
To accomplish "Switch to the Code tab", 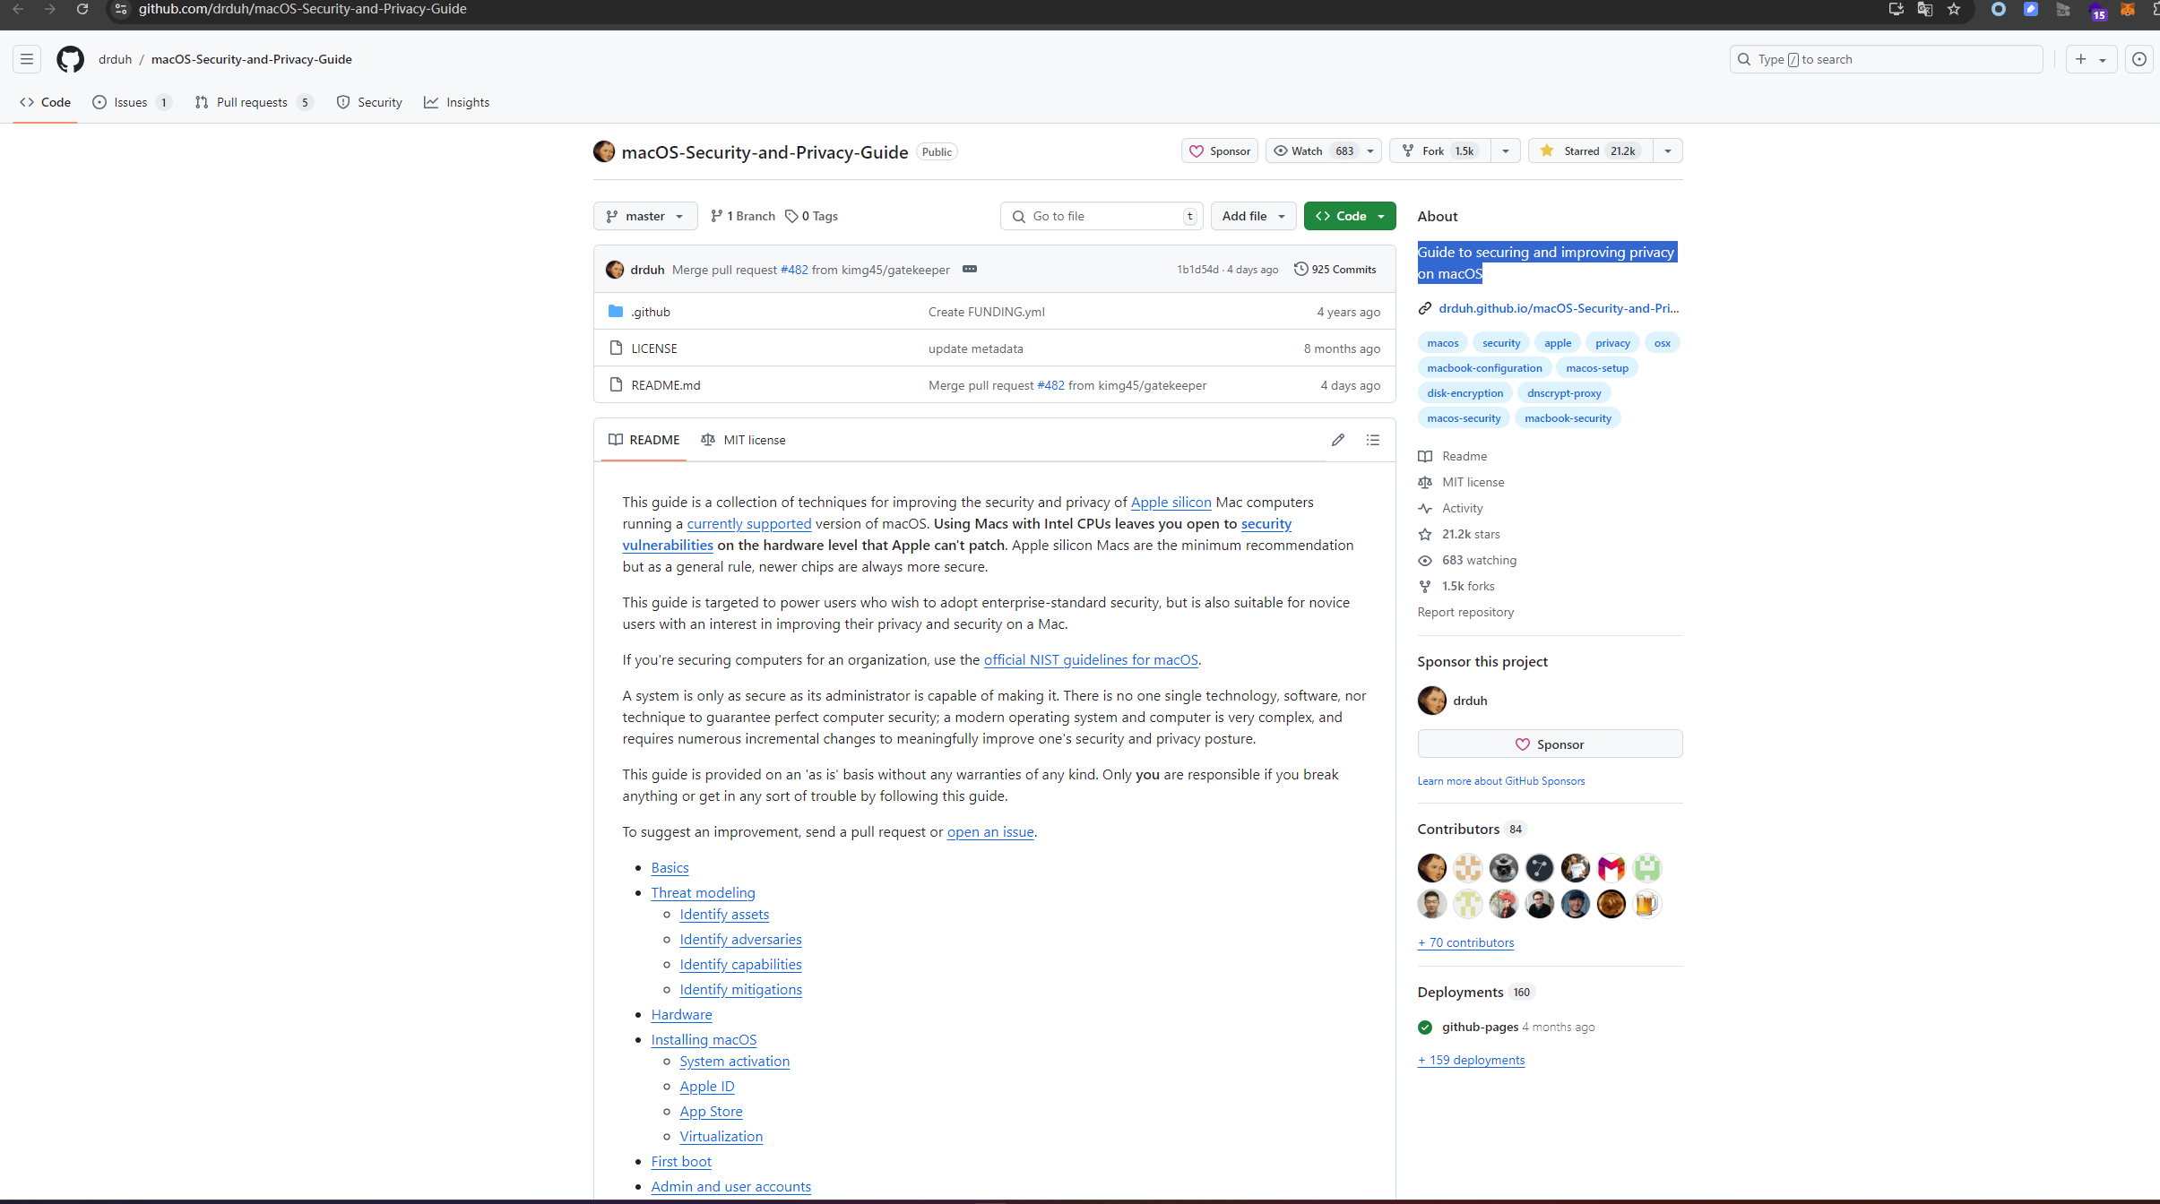I will click(46, 102).
